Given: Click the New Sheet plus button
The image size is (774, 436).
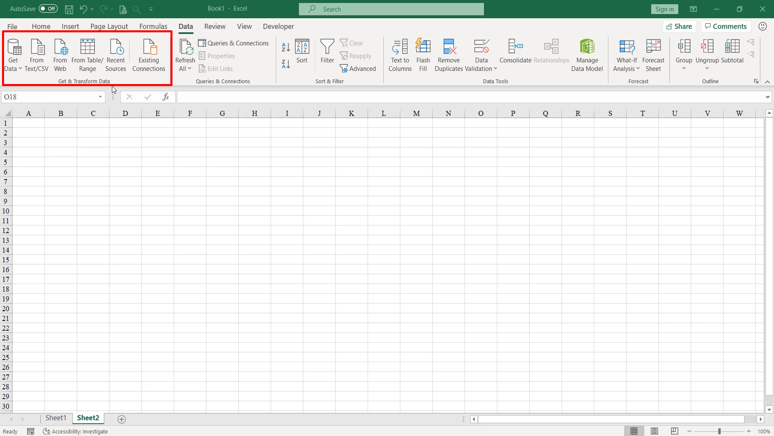Looking at the screenshot, I should coord(122,419).
